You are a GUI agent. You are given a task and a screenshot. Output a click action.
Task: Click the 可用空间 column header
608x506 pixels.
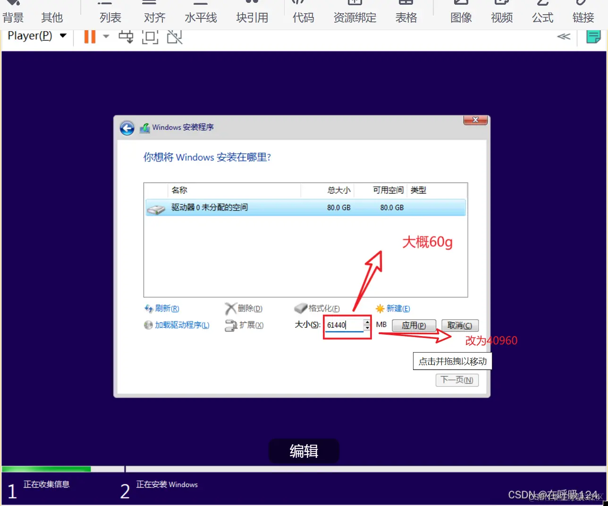(388, 190)
